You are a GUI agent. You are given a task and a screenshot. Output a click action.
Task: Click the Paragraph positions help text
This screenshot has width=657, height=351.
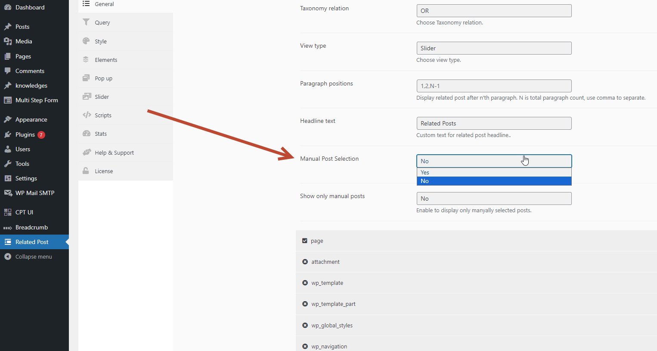(531, 98)
